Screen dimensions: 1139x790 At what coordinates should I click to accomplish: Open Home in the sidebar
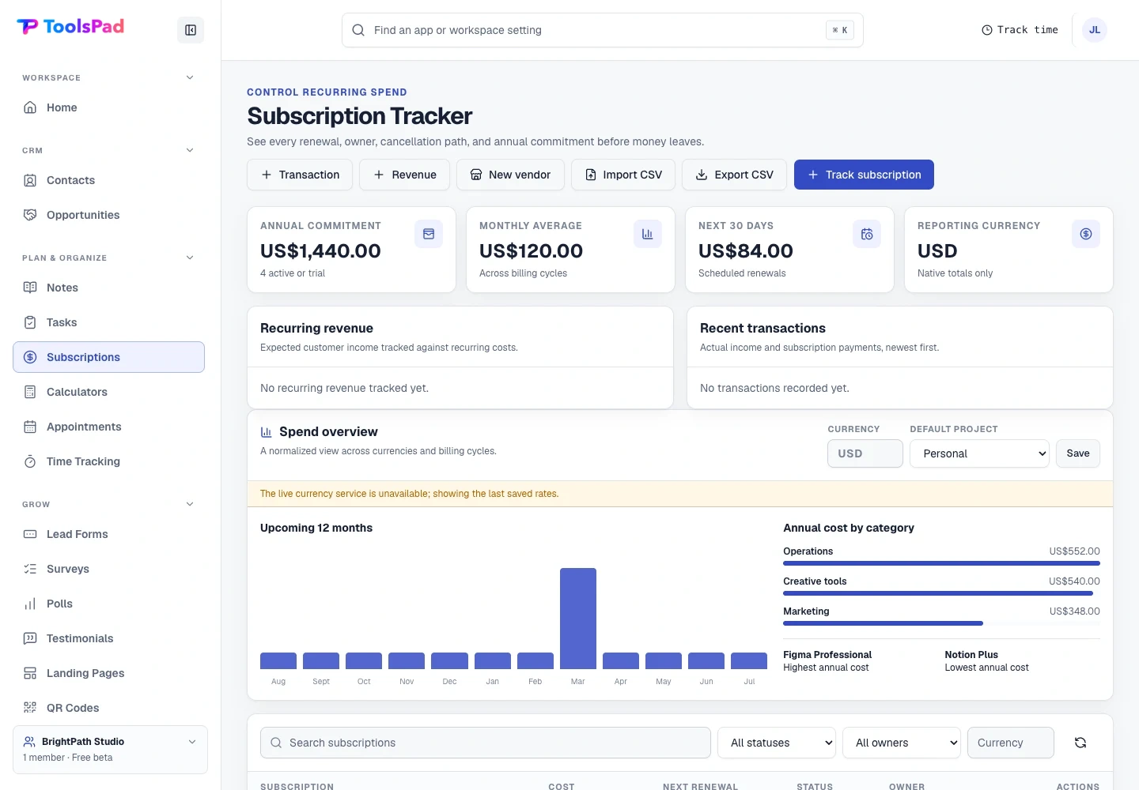109,107
